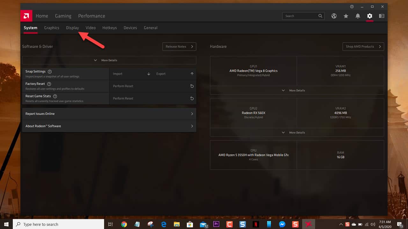
Task: Go to the Gaming section
Action: pyautogui.click(x=63, y=16)
